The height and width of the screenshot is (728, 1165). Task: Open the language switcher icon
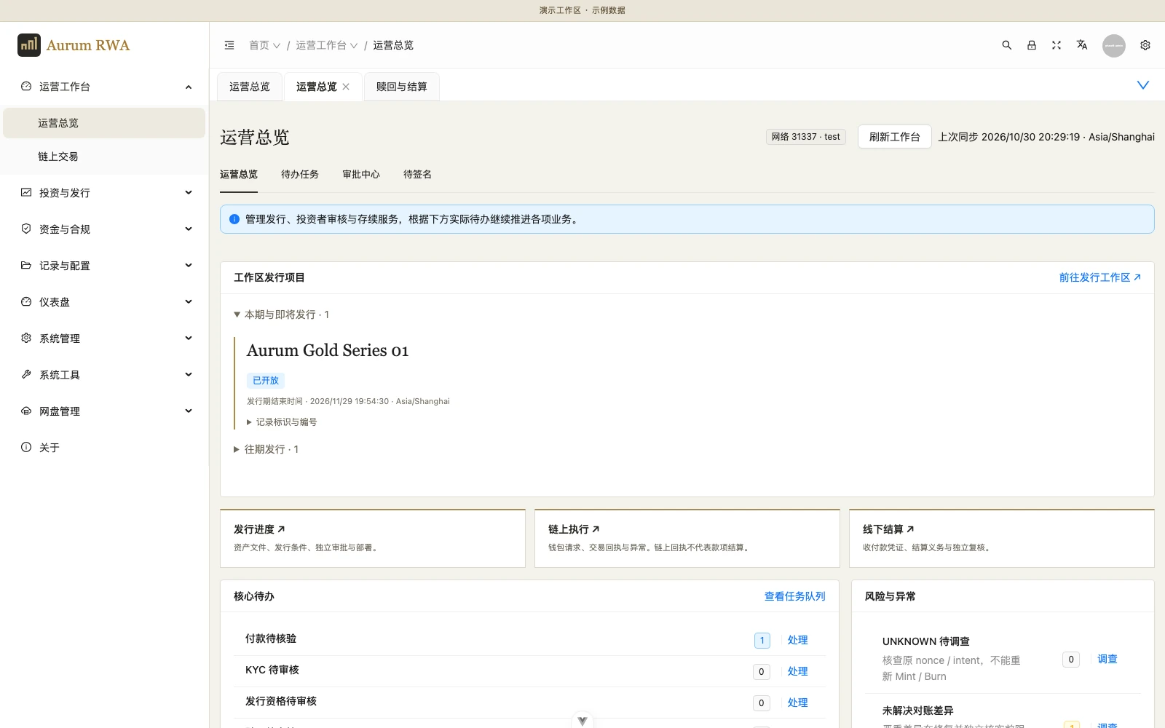point(1082,45)
